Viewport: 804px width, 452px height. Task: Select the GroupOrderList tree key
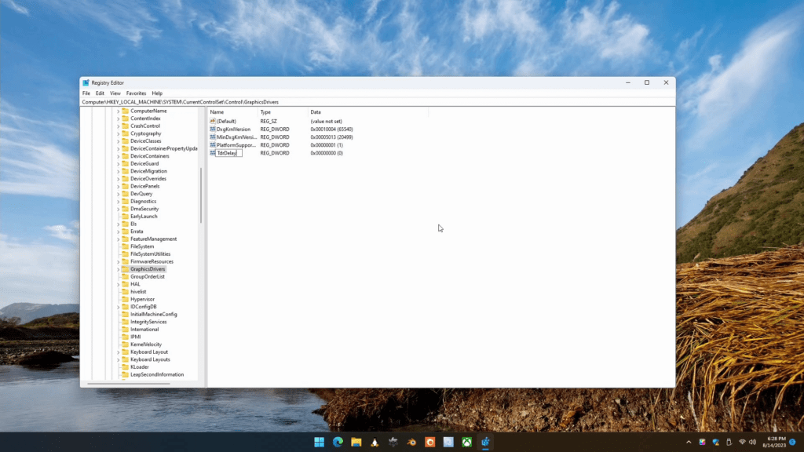pos(147,277)
